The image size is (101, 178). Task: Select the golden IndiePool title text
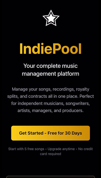50,49
